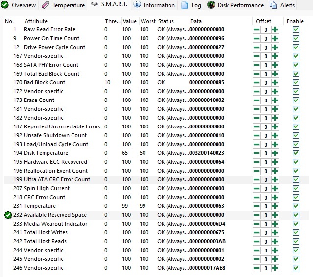
Task: Click the green plus for Raw Read Error Rate
Action: [x=275, y=30]
